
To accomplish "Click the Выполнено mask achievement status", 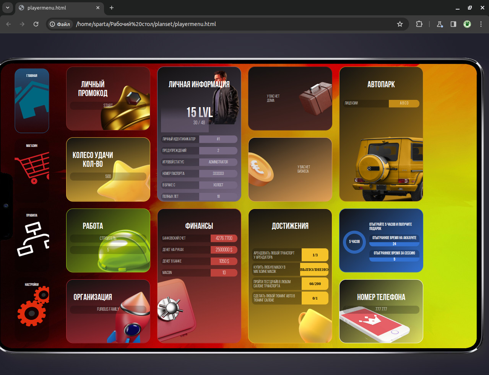I will point(314,269).
